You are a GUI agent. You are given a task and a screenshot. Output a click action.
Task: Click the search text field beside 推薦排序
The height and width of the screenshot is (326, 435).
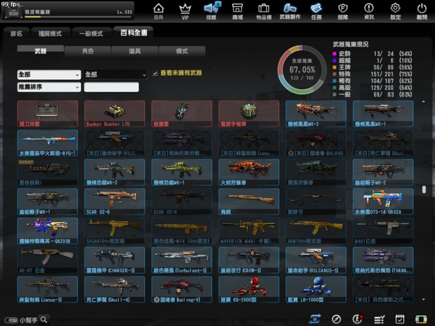click(111, 87)
